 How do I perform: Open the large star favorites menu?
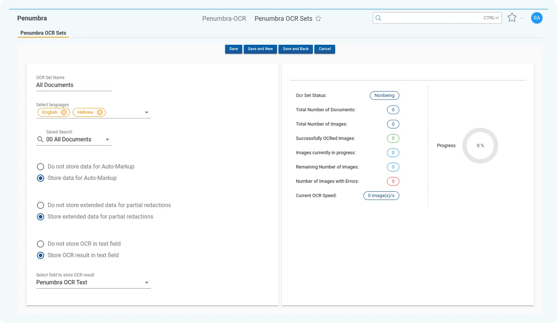512,18
